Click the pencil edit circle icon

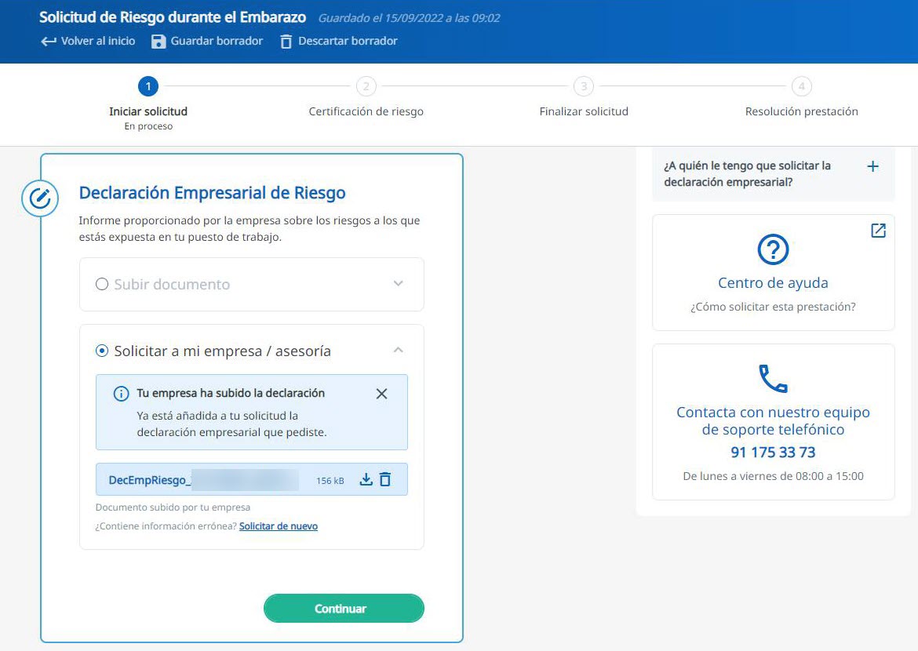click(x=39, y=199)
